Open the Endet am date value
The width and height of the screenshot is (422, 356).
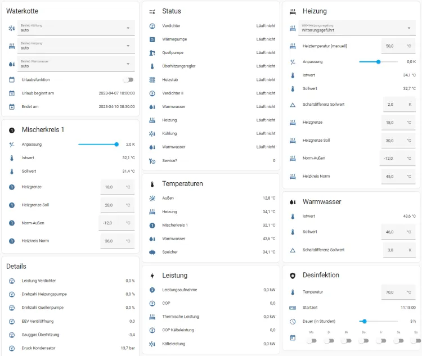tap(116, 106)
